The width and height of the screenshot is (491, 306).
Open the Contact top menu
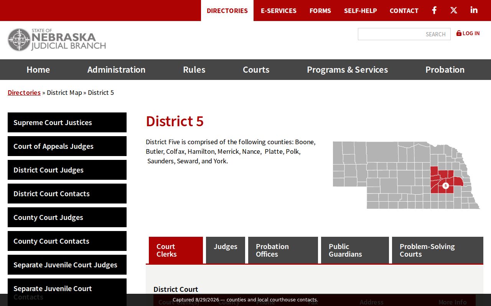(x=404, y=10)
